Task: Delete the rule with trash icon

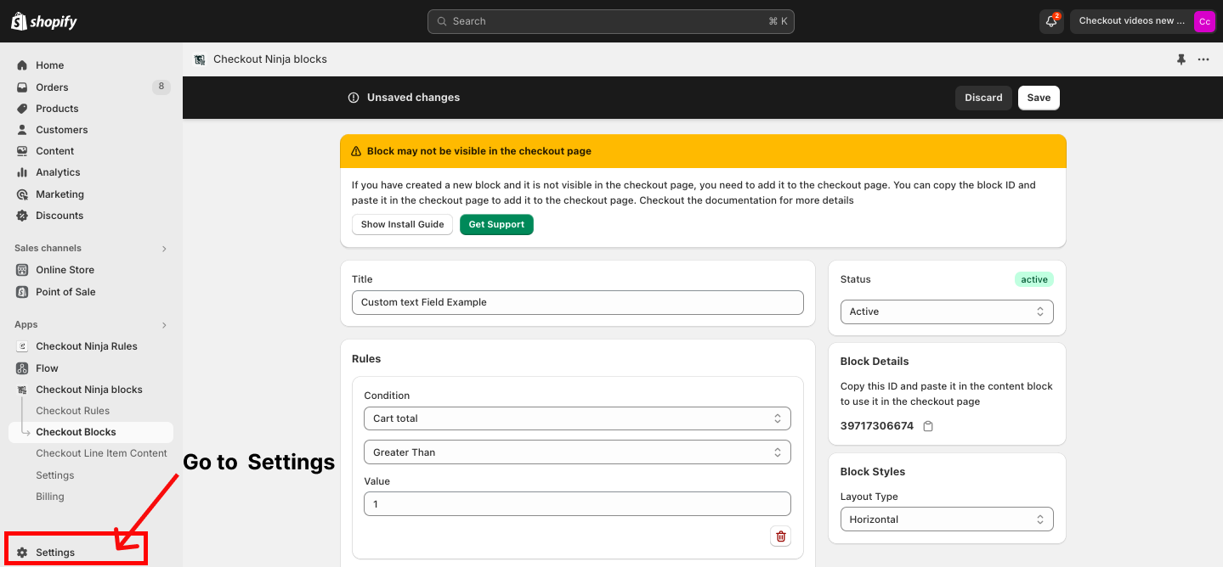Action: tap(780, 536)
